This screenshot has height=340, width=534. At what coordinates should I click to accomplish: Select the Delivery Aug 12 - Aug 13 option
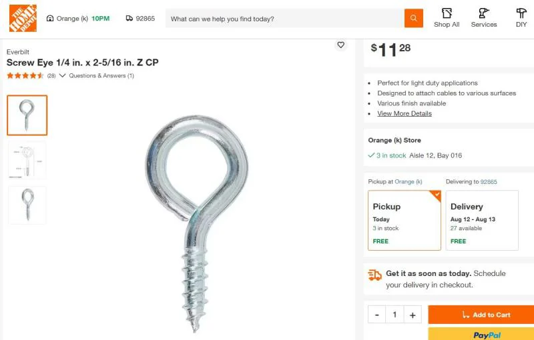click(482, 220)
